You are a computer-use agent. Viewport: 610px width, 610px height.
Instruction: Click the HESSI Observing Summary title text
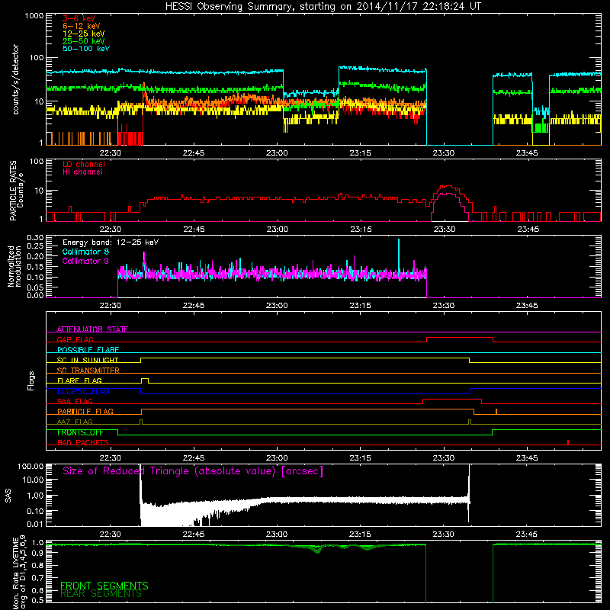click(323, 6)
